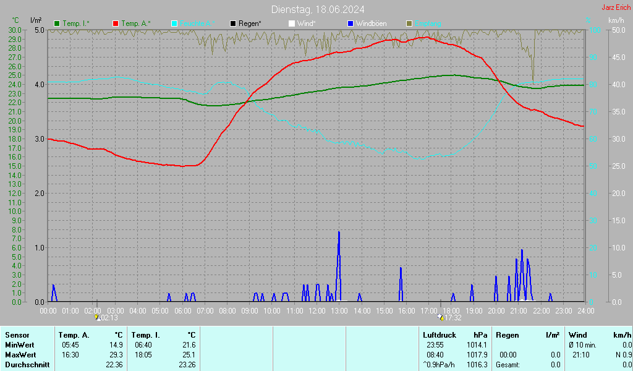Viewport: 633px width, 371px height.
Task: Click the red Temp. A. legend swatch
Action: [x=116, y=24]
